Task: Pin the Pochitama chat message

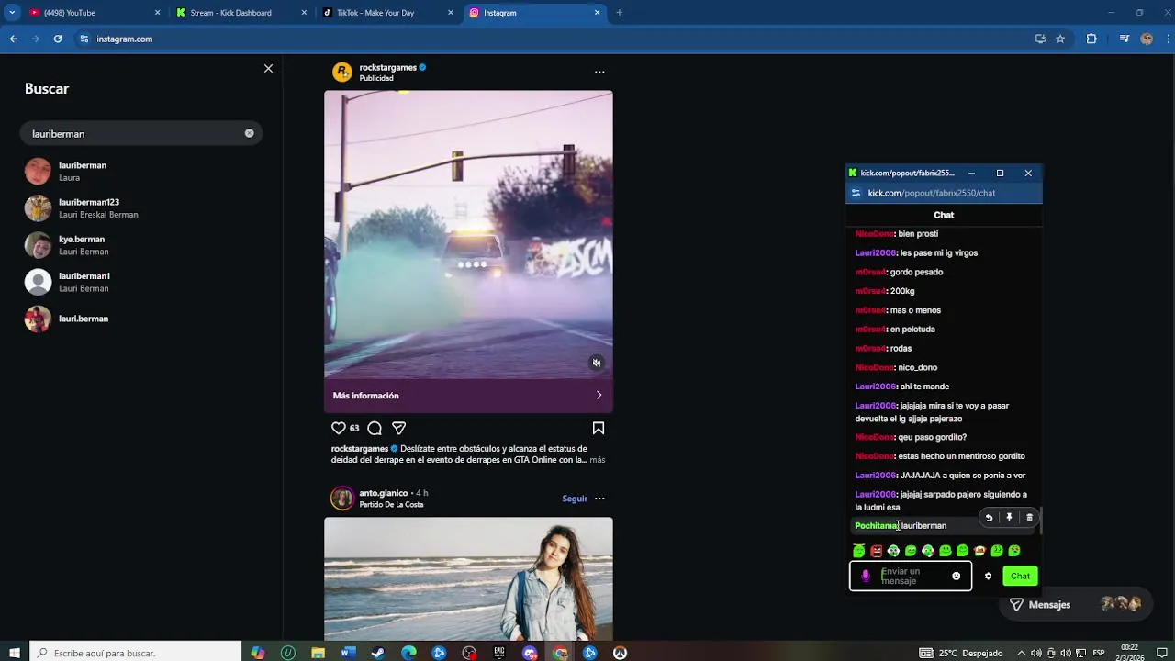Action: point(1009,518)
